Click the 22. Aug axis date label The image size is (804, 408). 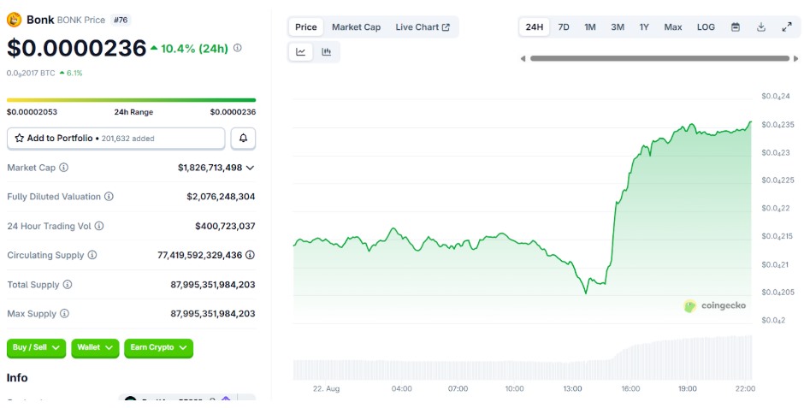click(326, 388)
